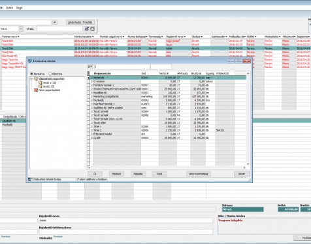Click the layout icon right of the filter icon
This screenshot has height=244, width=311.
point(93,29)
